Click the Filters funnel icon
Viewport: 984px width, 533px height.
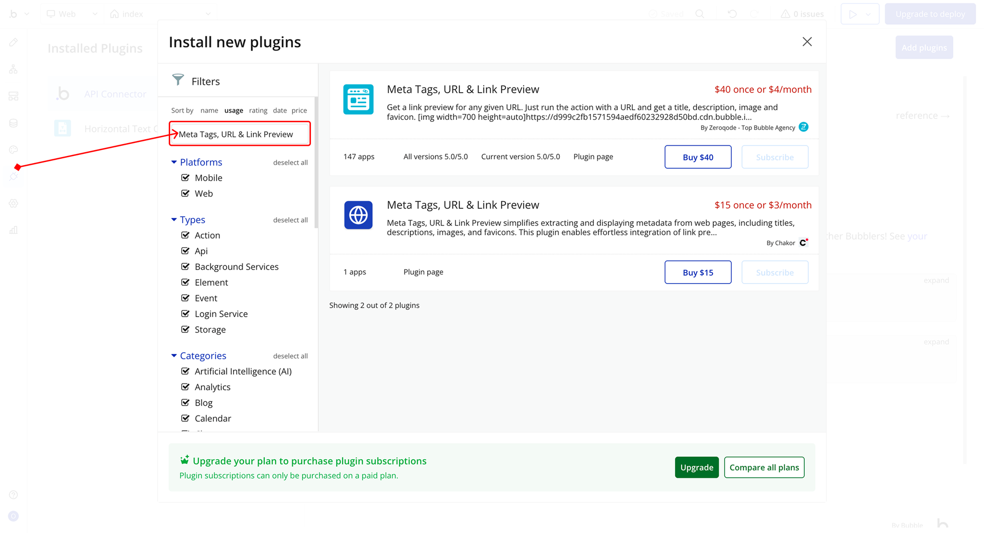coord(178,80)
